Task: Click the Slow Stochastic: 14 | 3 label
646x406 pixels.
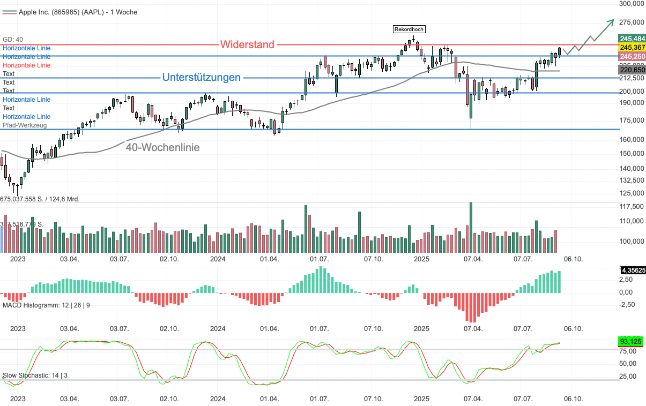Action: pyautogui.click(x=35, y=375)
